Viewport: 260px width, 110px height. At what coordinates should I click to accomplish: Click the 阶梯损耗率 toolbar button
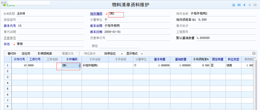(45, 53)
